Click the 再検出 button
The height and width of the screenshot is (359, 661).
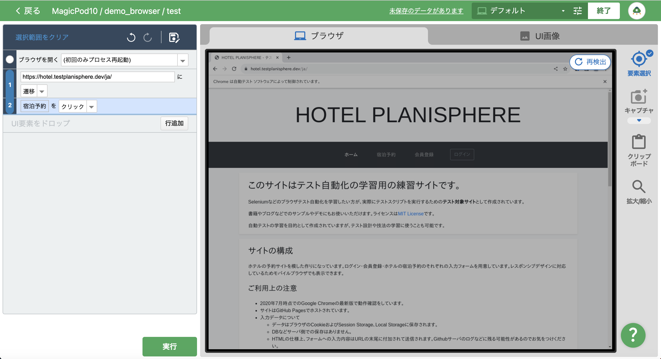pyautogui.click(x=590, y=62)
